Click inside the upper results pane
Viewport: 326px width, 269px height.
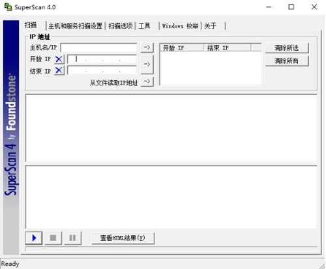coord(171,128)
